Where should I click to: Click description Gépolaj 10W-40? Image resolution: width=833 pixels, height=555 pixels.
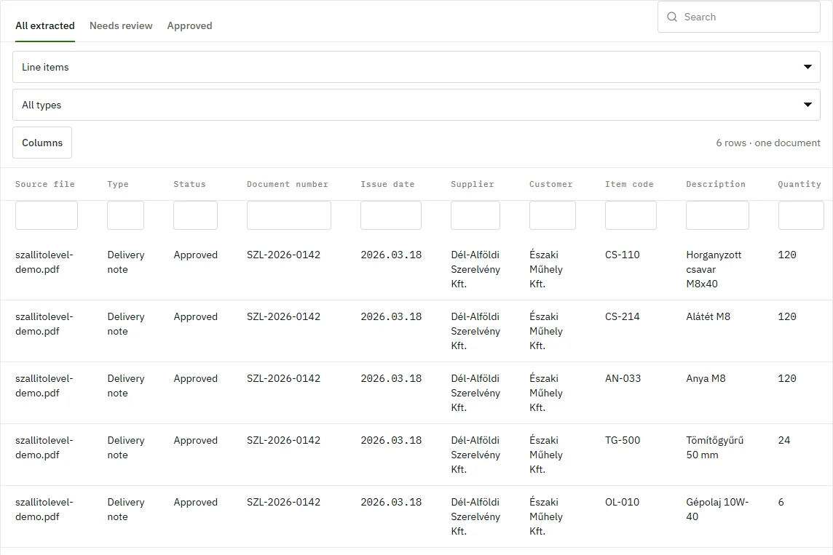[x=717, y=509]
